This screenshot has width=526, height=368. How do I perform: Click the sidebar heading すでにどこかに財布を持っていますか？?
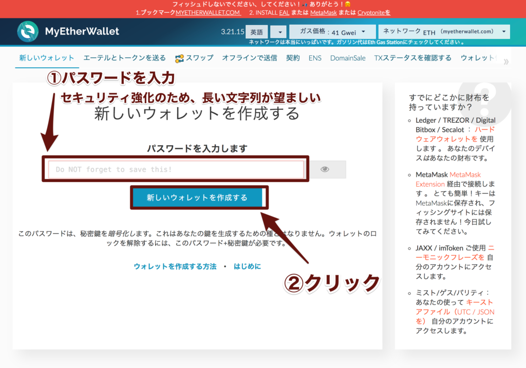(x=449, y=102)
